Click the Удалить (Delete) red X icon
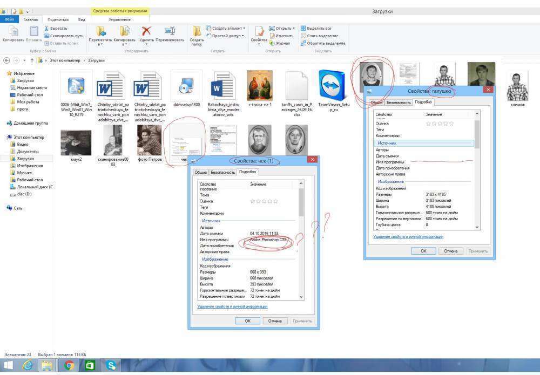 click(x=146, y=31)
